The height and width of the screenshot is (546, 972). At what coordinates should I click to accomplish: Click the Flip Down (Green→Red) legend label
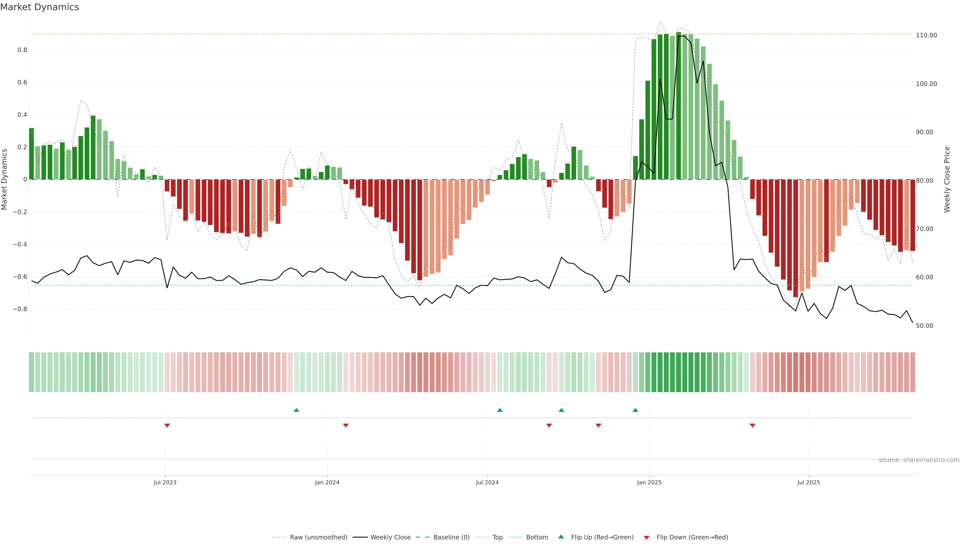692,537
